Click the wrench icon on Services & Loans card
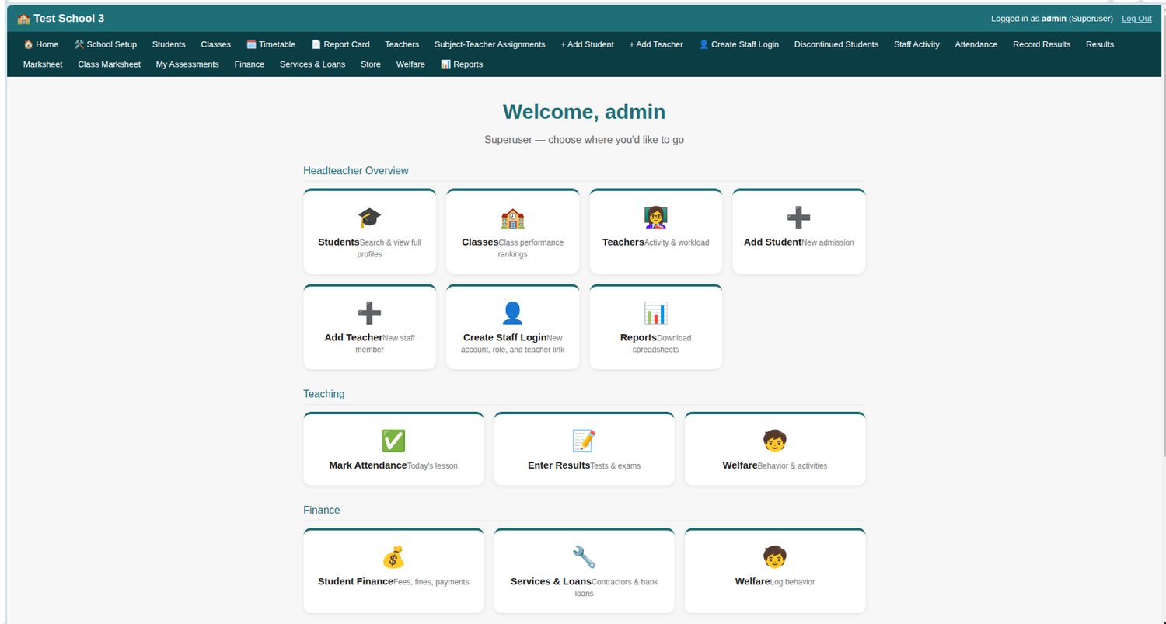Image resolution: width=1166 pixels, height=624 pixels. click(x=584, y=557)
